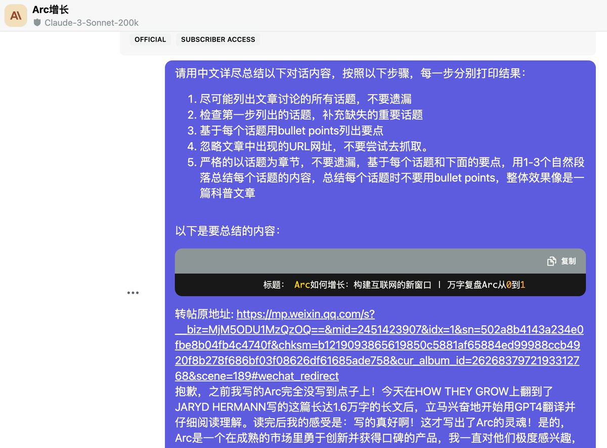
Task: Click the shield icon beside Claude-3-Sonnet-200k
Action: (x=37, y=23)
